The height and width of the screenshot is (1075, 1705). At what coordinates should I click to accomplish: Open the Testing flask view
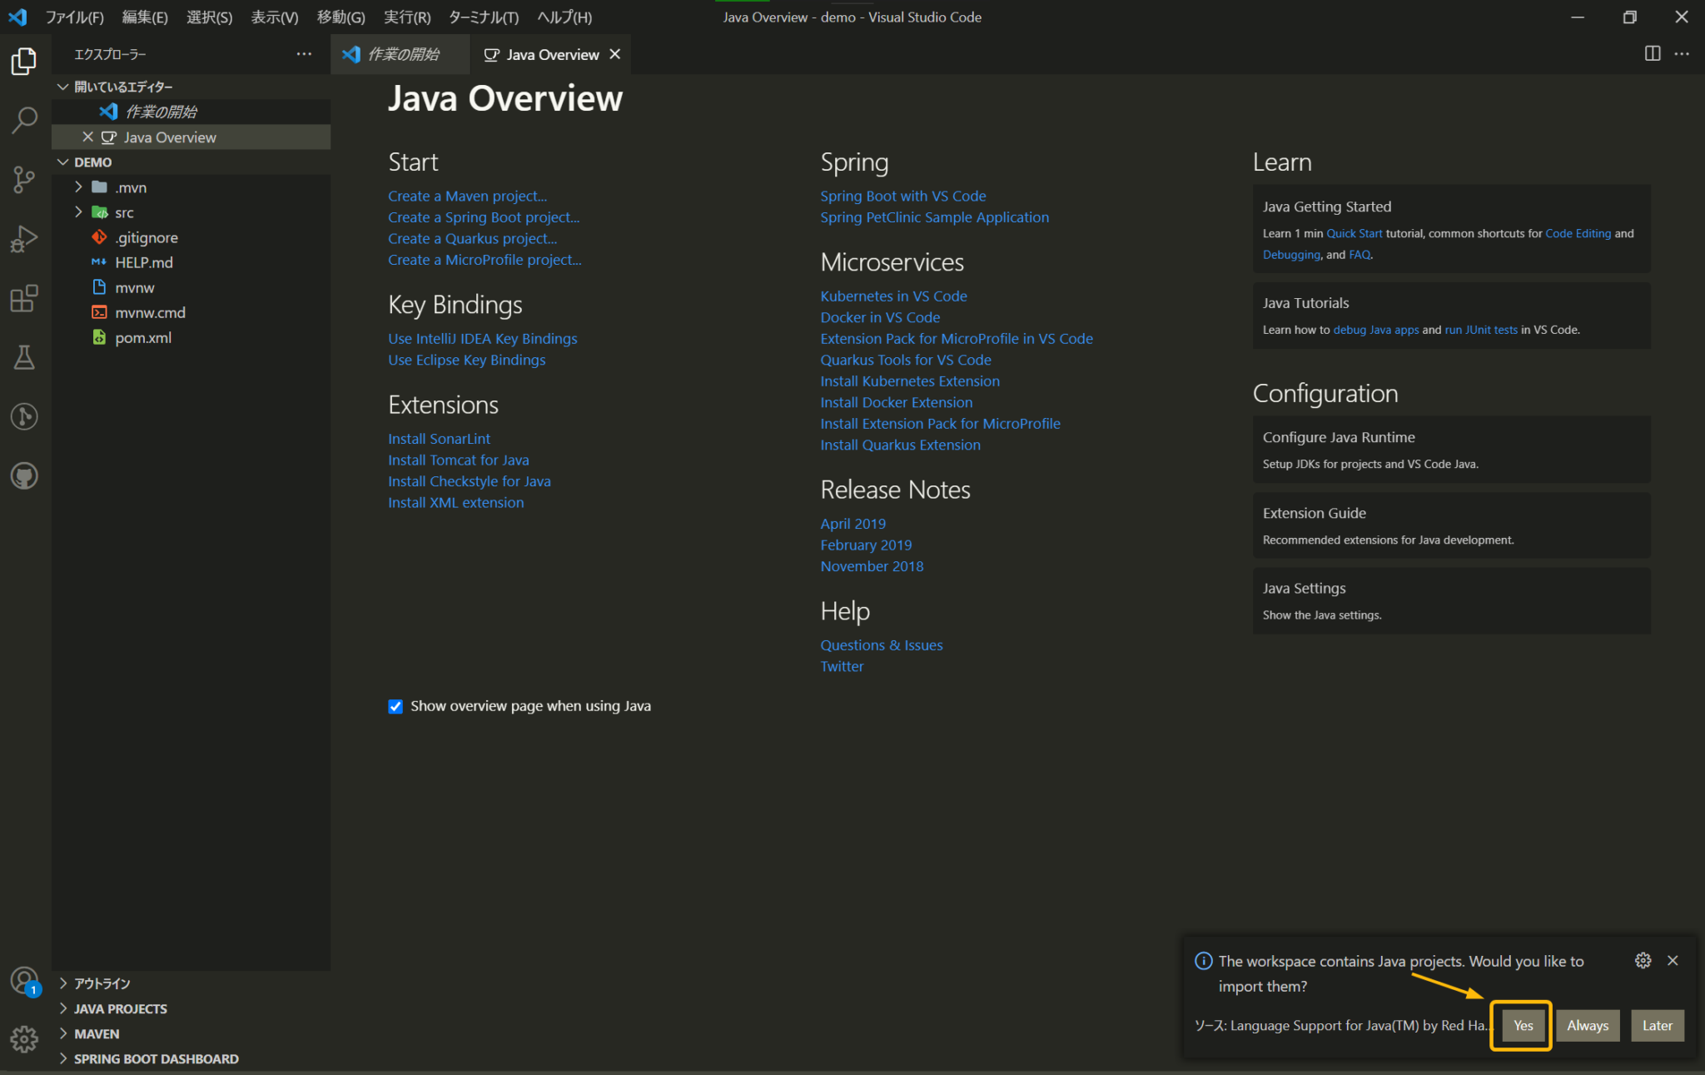[24, 357]
